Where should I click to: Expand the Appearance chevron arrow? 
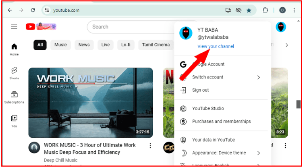pyautogui.click(x=259, y=153)
